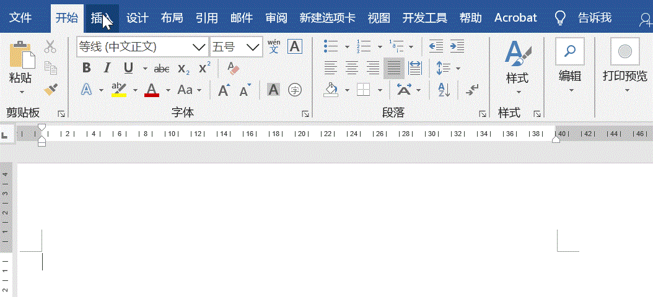Increase paragraph indent

[457, 46]
